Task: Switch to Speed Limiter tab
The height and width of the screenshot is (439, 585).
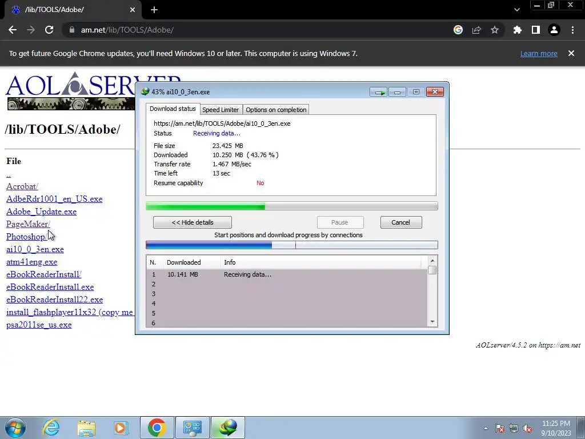Action: 221,110
